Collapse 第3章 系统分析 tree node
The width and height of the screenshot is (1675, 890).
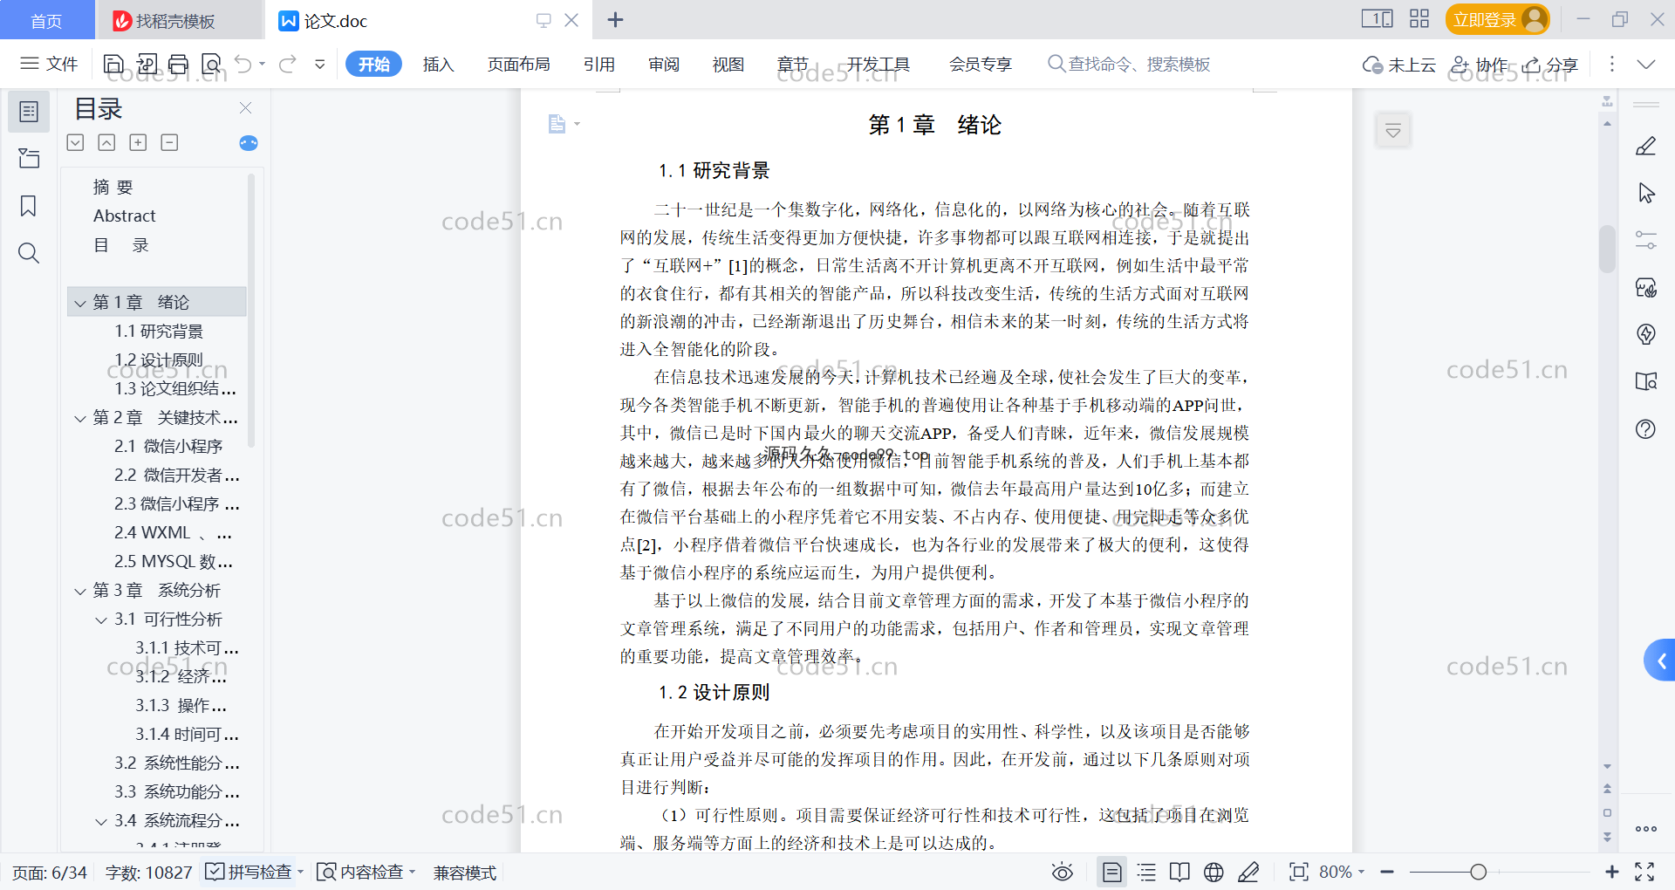(80, 591)
